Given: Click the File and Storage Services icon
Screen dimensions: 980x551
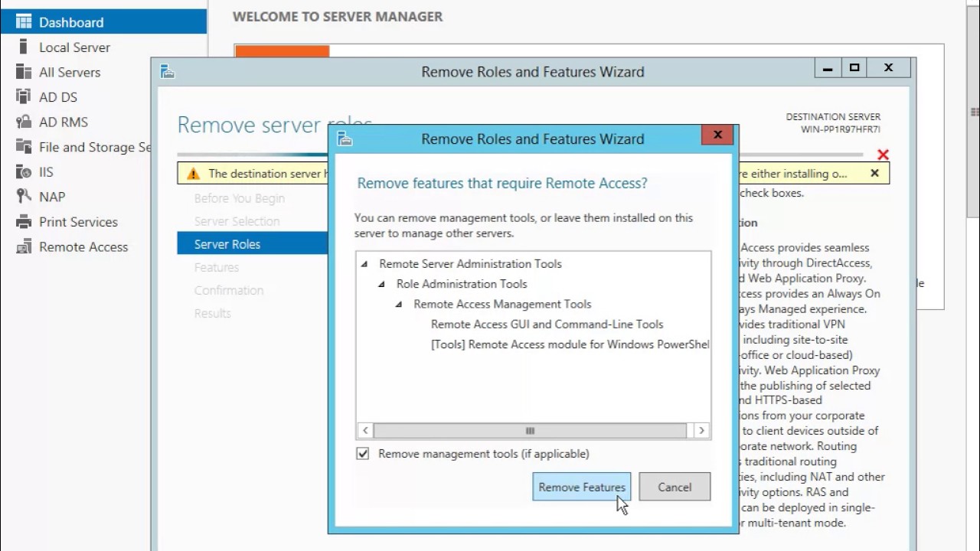Looking at the screenshot, I should [24, 147].
